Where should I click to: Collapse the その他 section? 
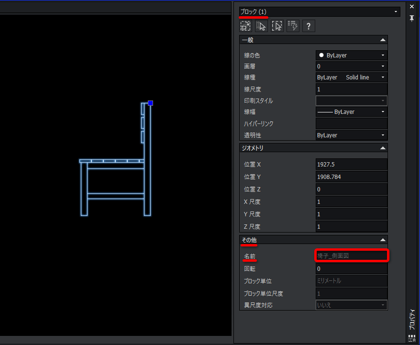[x=382, y=240]
